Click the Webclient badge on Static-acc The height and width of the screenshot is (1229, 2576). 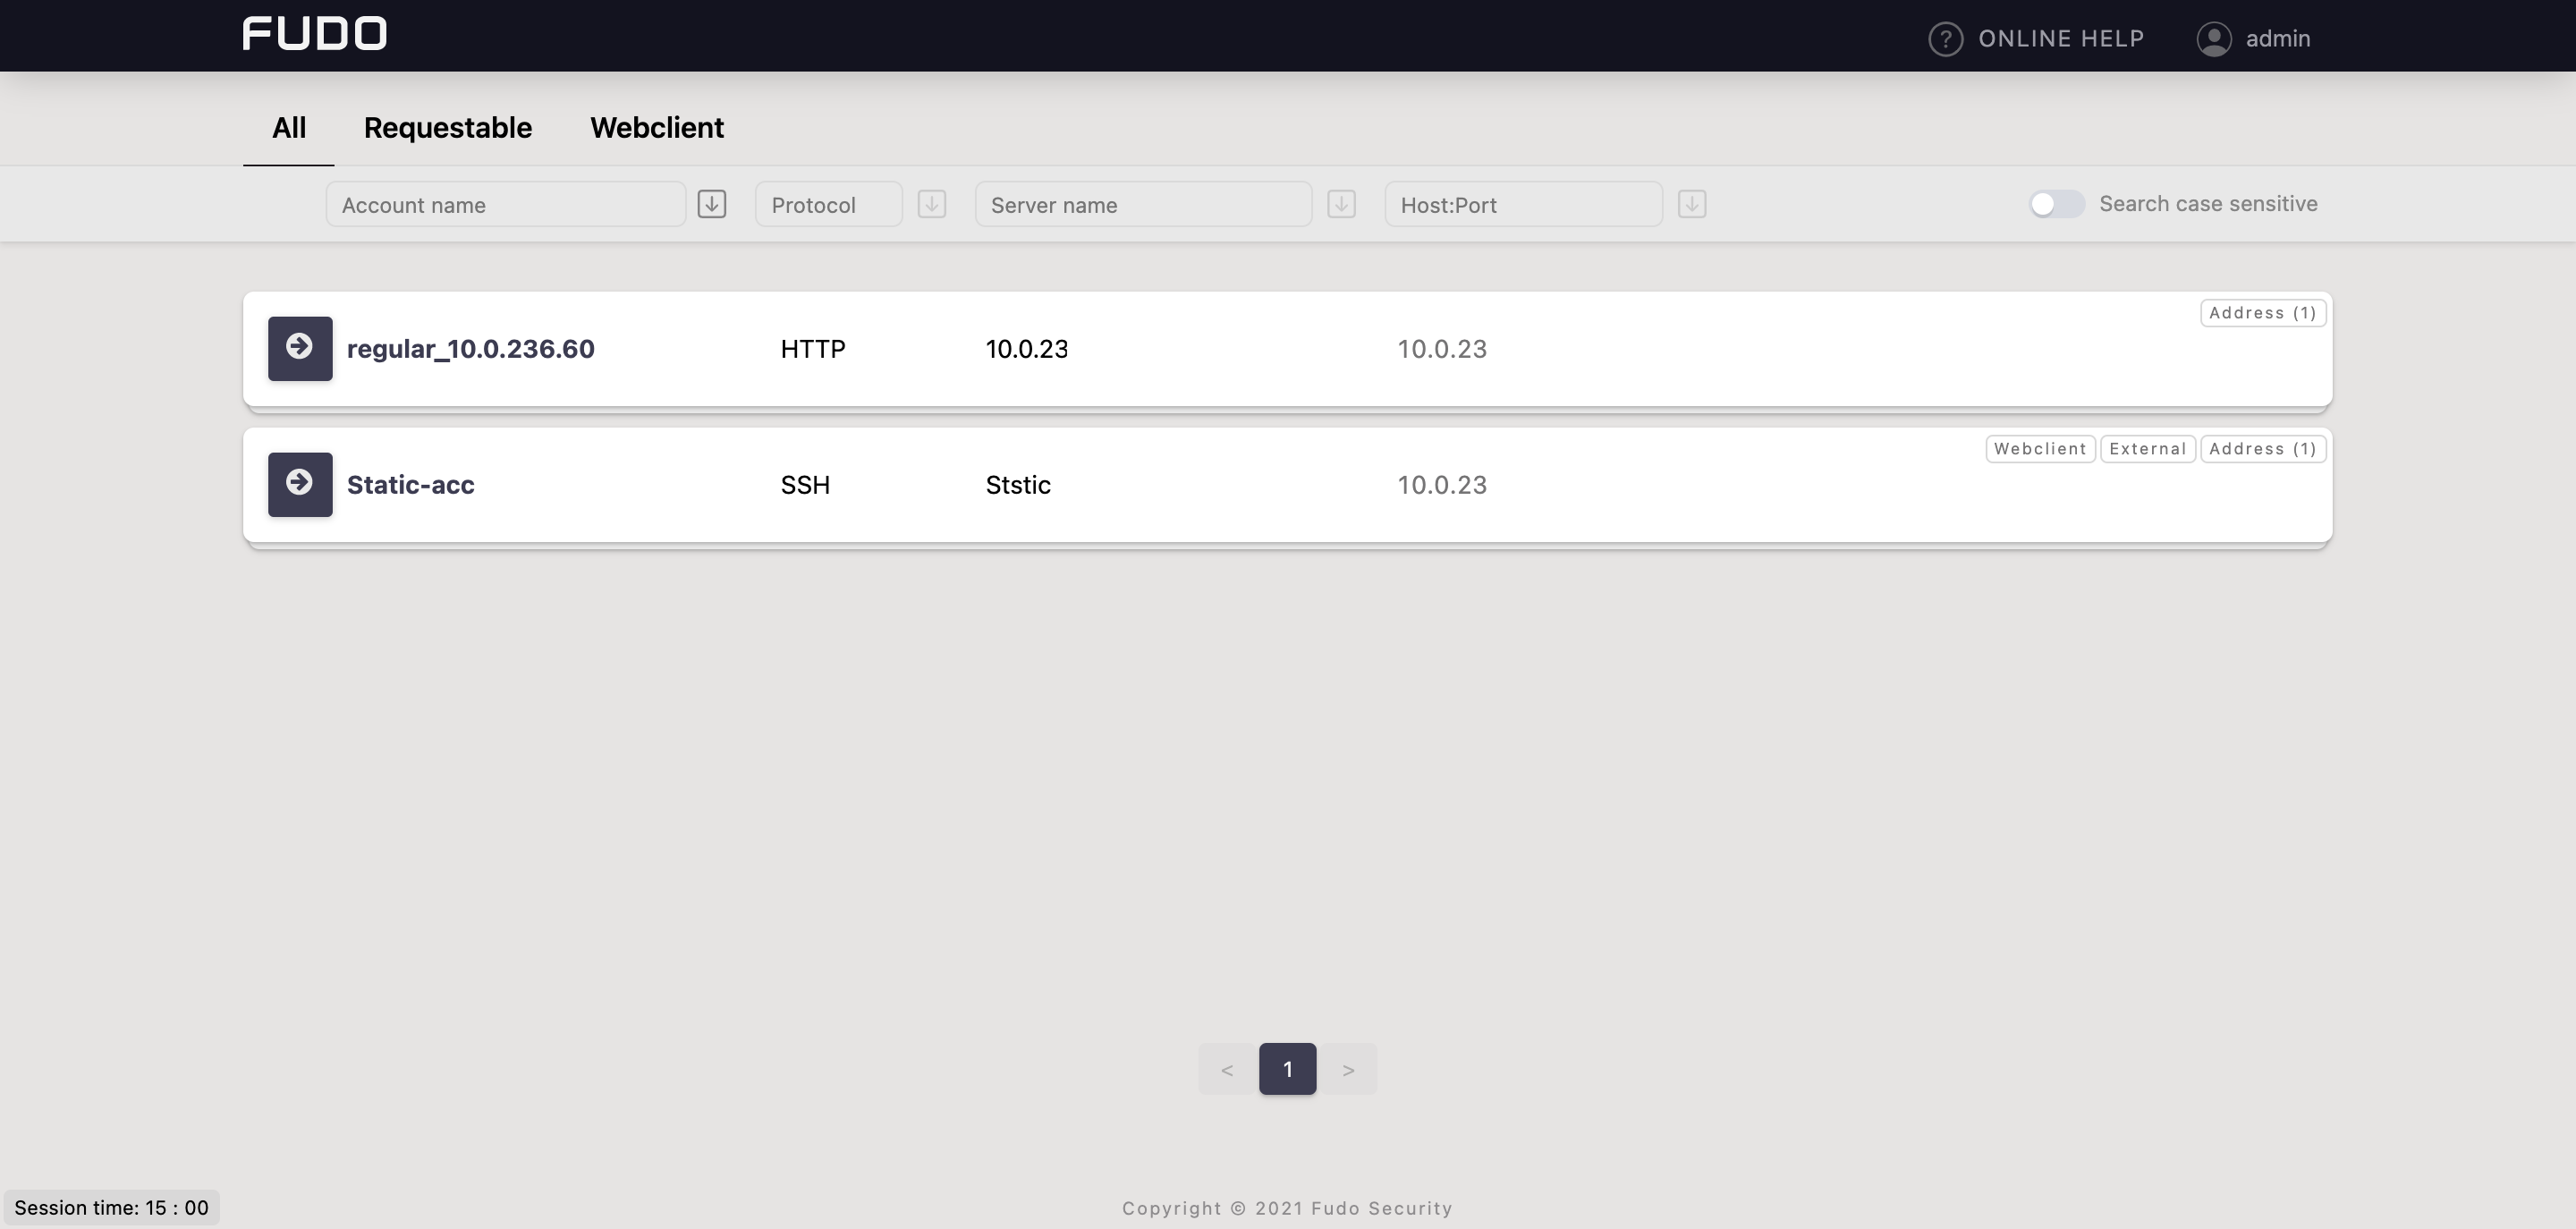click(2039, 449)
